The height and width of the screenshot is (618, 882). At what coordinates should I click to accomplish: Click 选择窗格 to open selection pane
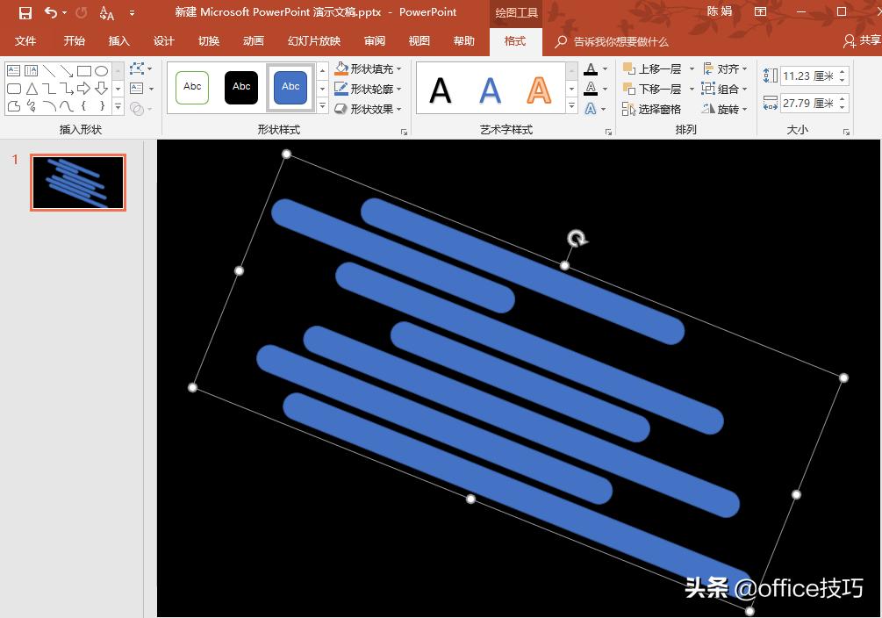point(659,107)
